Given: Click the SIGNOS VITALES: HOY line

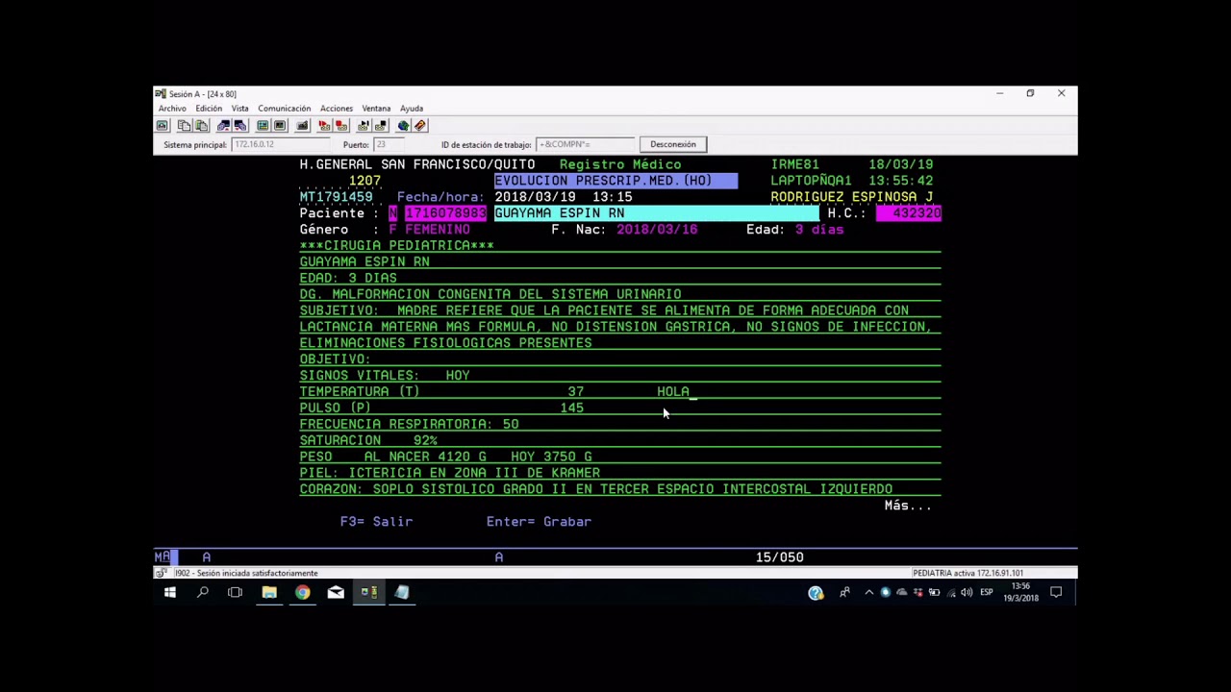Looking at the screenshot, I should coord(619,375).
